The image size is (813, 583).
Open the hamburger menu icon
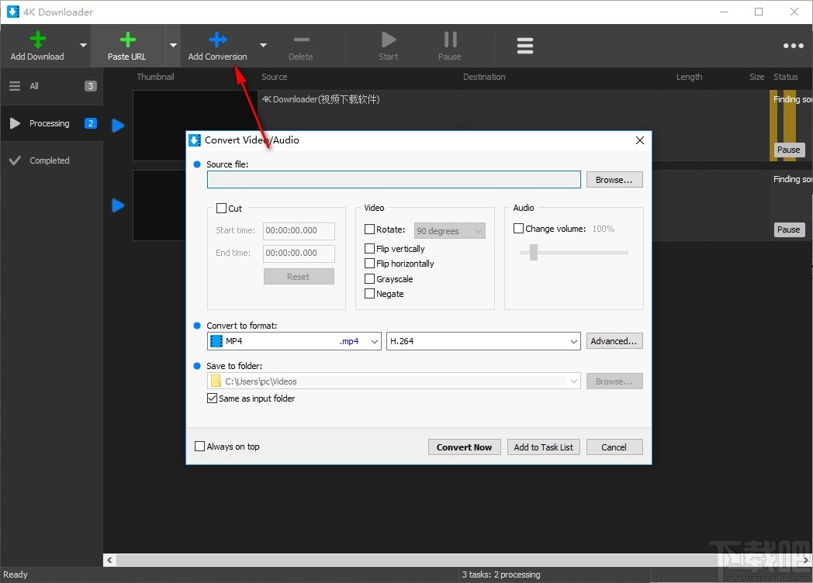pyautogui.click(x=524, y=45)
